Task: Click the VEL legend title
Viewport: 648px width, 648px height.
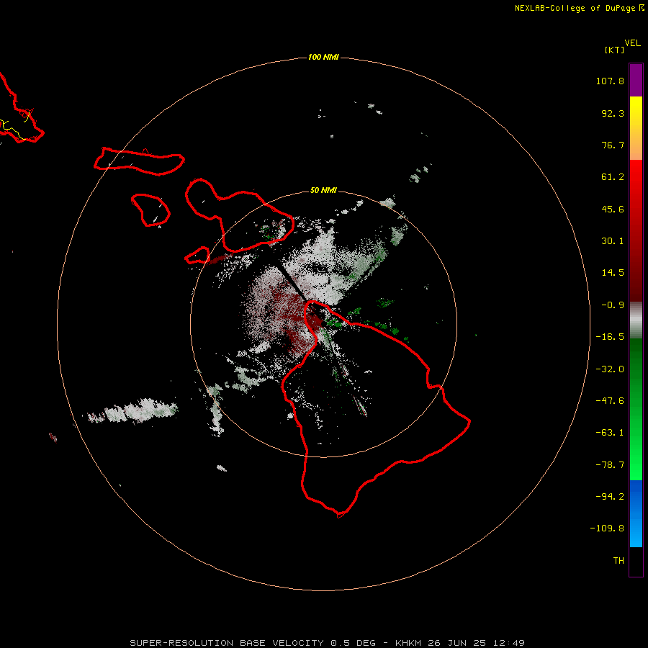Action: (x=633, y=43)
